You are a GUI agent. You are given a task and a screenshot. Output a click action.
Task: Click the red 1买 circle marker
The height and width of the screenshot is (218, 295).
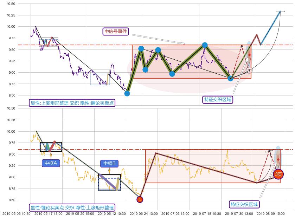click(140, 199)
